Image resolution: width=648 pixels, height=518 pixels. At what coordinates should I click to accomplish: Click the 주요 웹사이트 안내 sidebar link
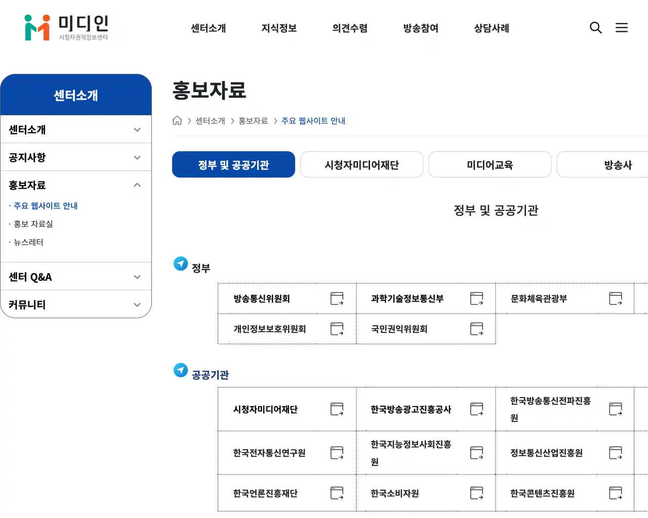[x=46, y=205]
